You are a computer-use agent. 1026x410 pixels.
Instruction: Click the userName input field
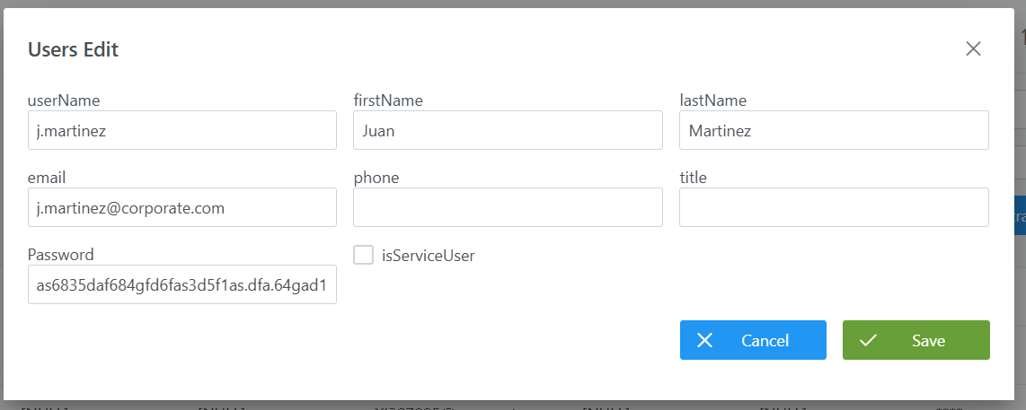[x=181, y=130]
